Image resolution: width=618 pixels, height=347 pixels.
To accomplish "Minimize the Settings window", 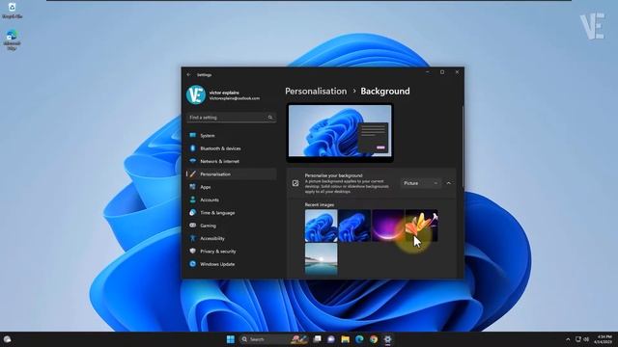I will (428, 72).
